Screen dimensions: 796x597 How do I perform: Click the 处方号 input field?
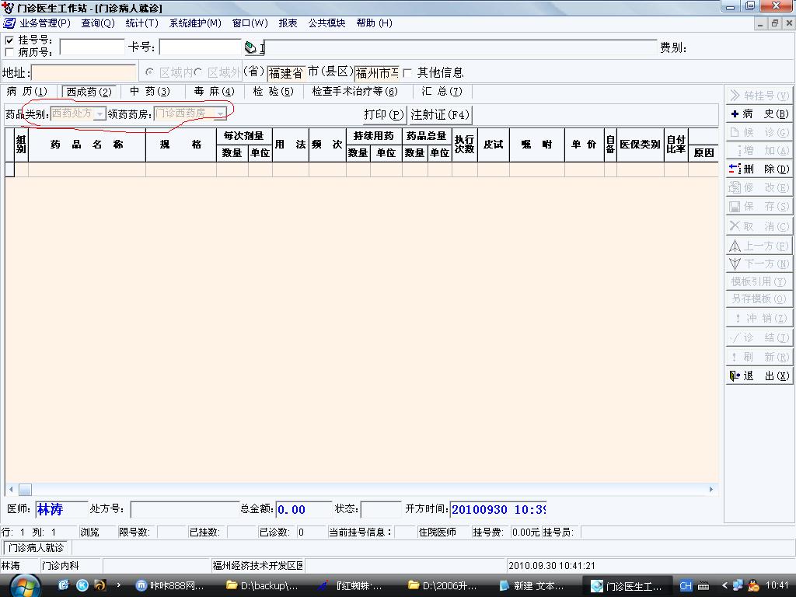[x=185, y=509]
